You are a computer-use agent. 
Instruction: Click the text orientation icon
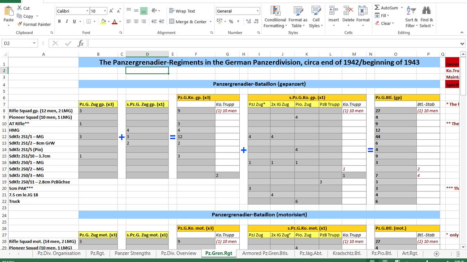154,11
